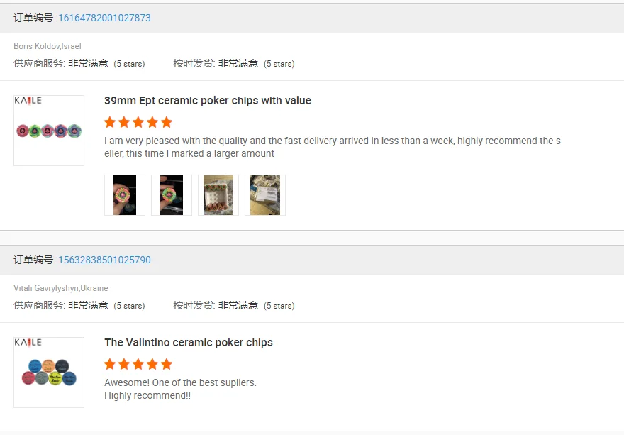Image resolution: width=624 pixels, height=435 pixels.
Task: Open the 39mm Ept ceramic poker chips title
Action: coord(207,101)
